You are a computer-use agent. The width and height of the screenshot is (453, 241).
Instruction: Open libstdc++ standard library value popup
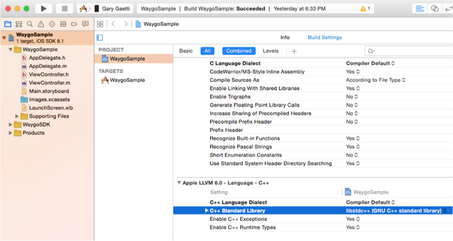coord(396,211)
